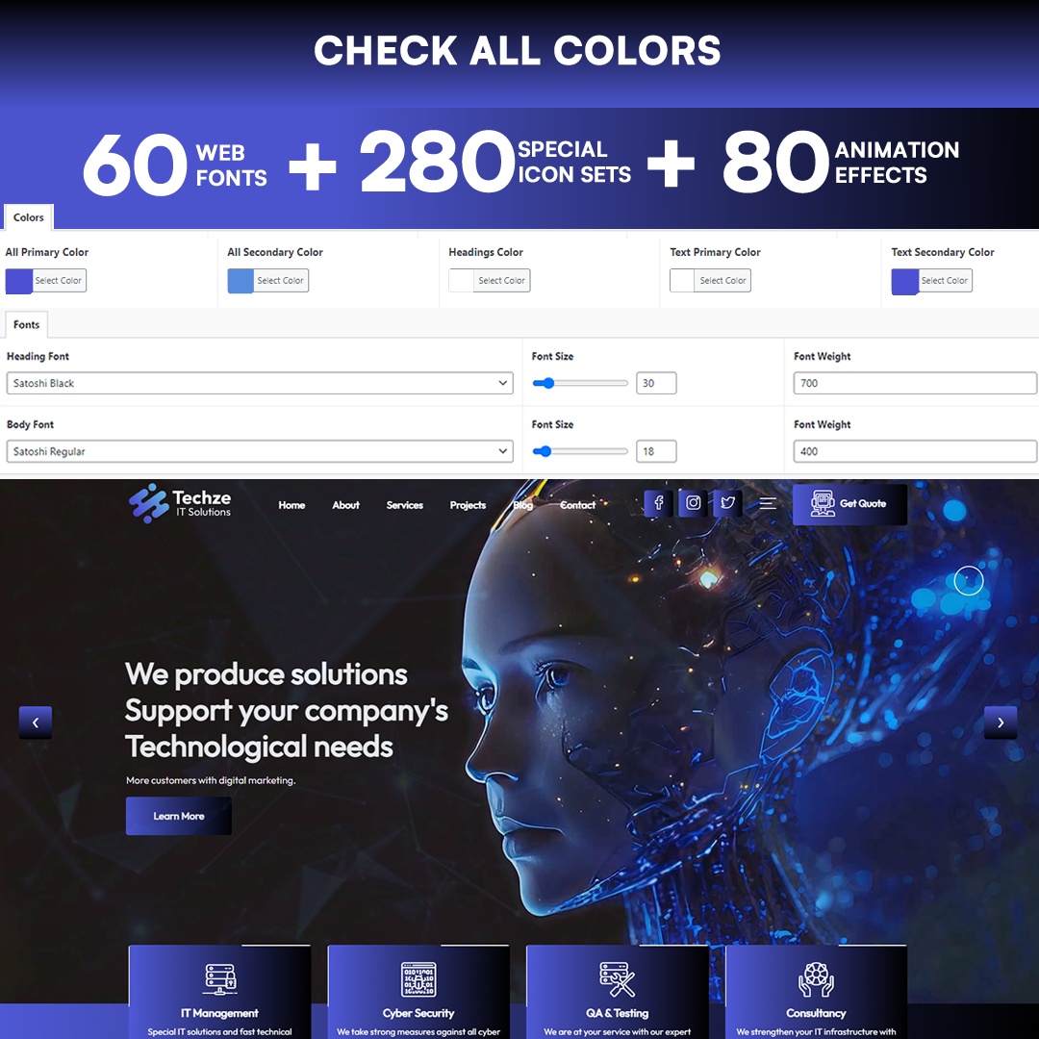Click the Consultancy hands icon

[816, 979]
